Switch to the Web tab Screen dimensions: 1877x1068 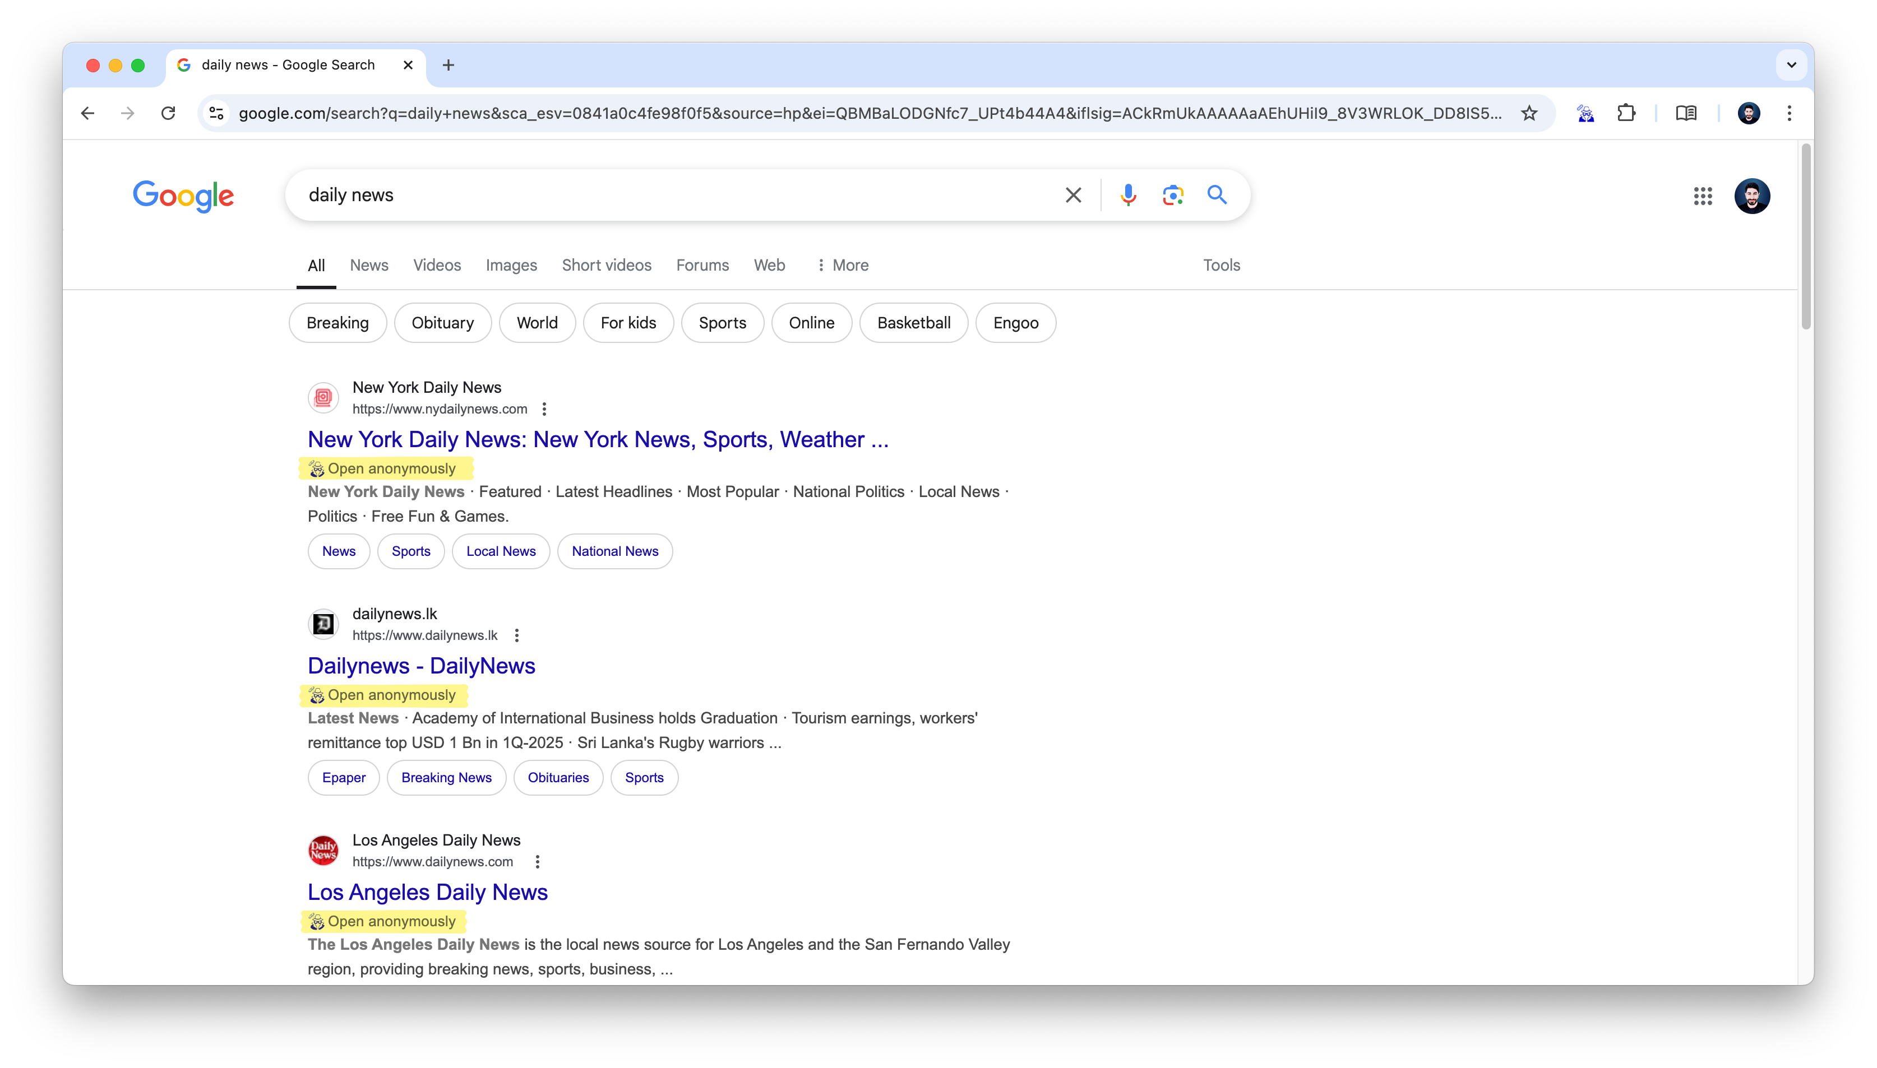click(769, 266)
